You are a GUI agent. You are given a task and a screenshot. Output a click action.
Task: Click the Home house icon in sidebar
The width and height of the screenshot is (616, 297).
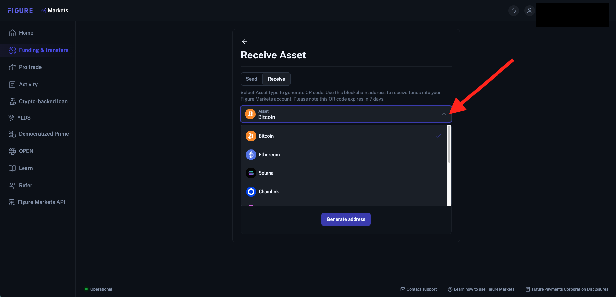12,33
